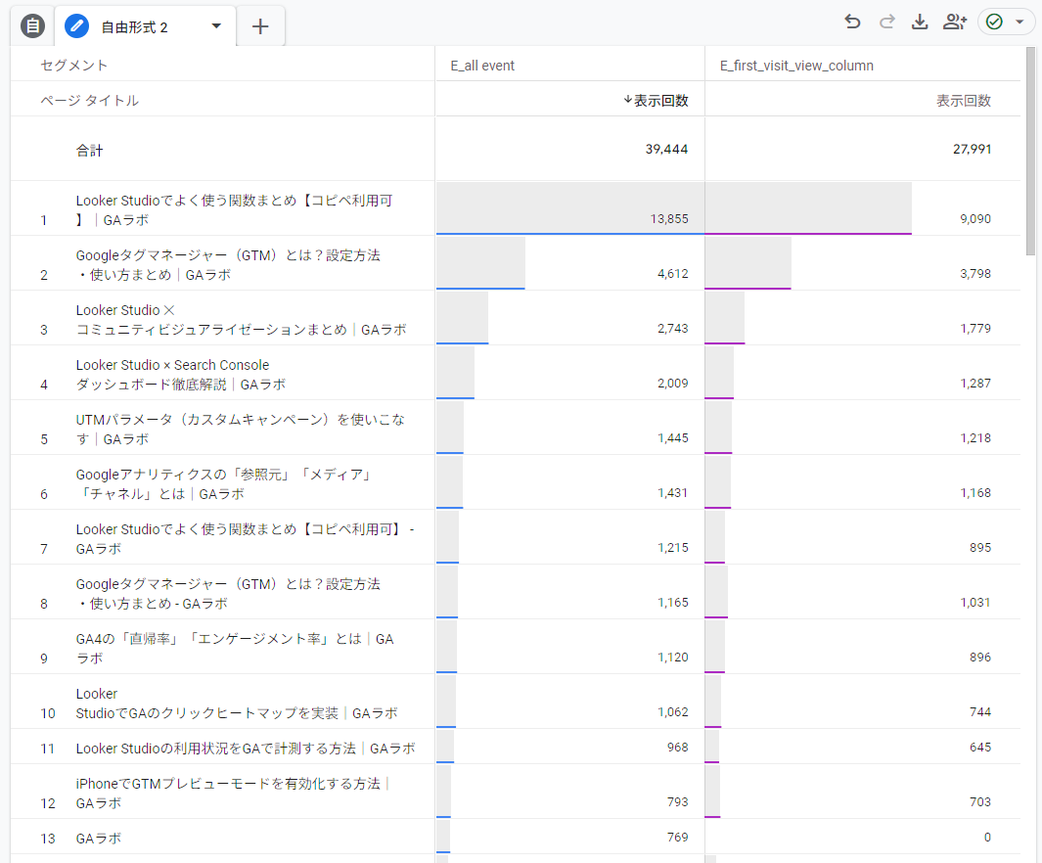Viewport: 1042px width, 863px height.
Task: Click the value 3,798
Action: (974, 274)
